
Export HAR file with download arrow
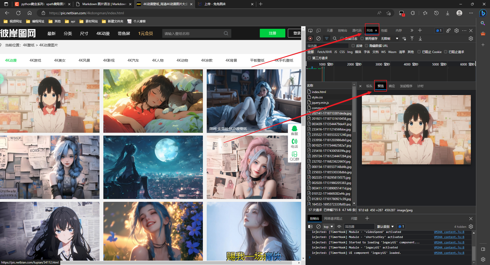coord(420,38)
